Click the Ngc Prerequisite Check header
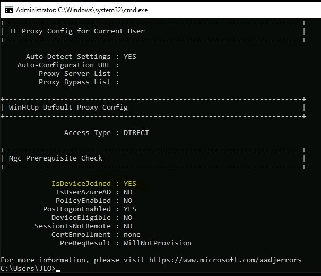Screen dimensions: 321x276 click(56, 158)
